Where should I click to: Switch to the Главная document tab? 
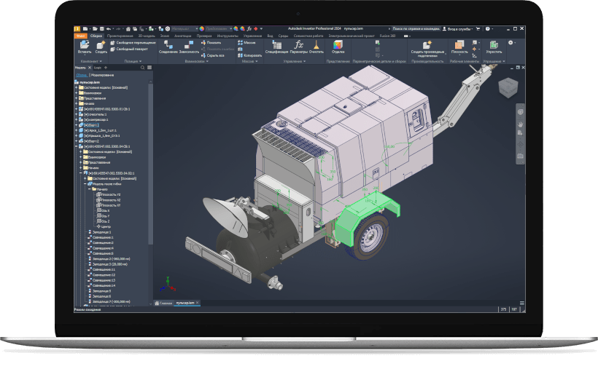point(165,302)
